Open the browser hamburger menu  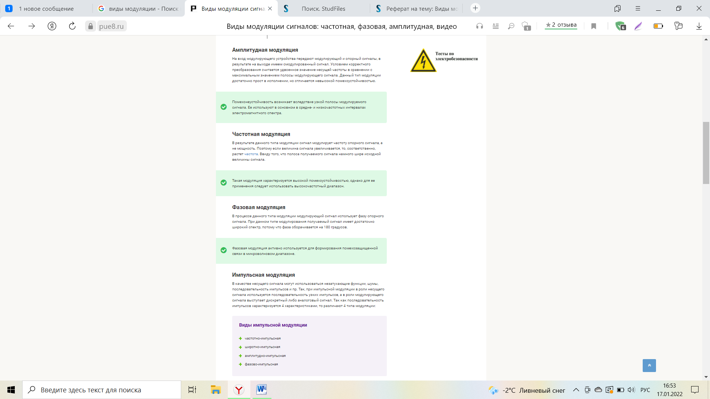point(638,8)
